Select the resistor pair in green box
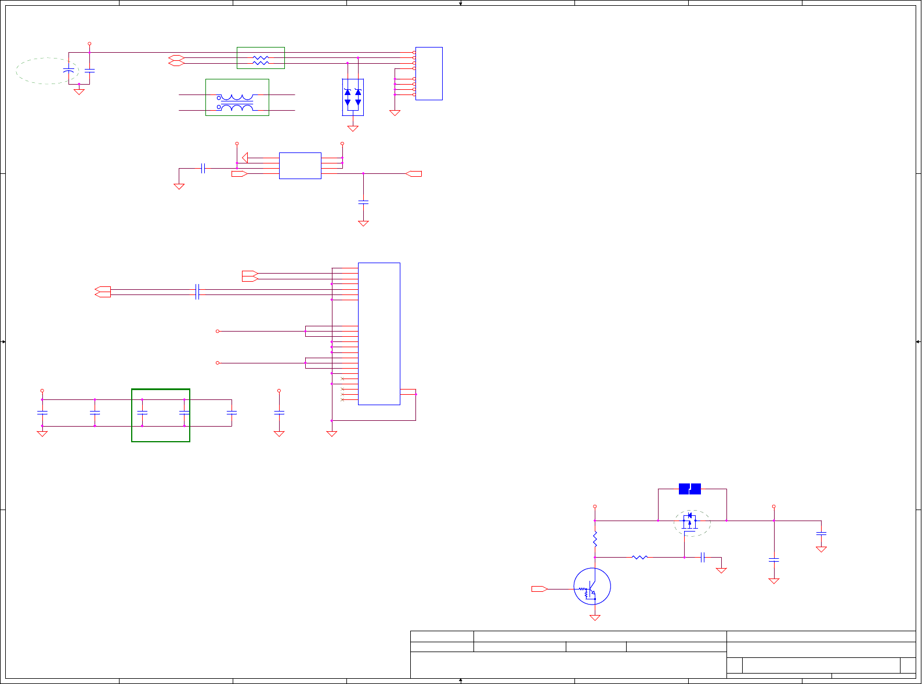This screenshot has height=684, width=922. click(261, 58)
